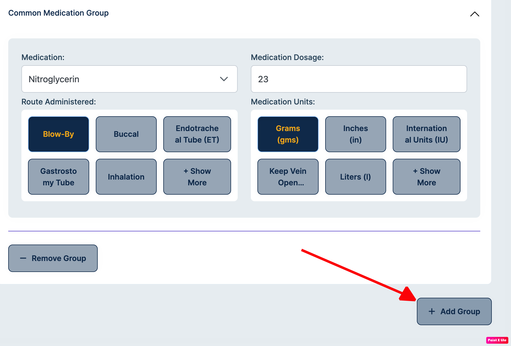Viewport: 511px width, 346px height.
Task: Click the minus icon on Remove Group
Action: click(23, 258)
